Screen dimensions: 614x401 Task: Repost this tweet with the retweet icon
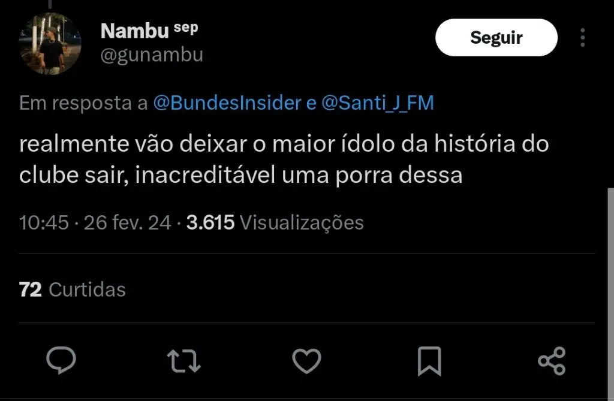[183, 360]
